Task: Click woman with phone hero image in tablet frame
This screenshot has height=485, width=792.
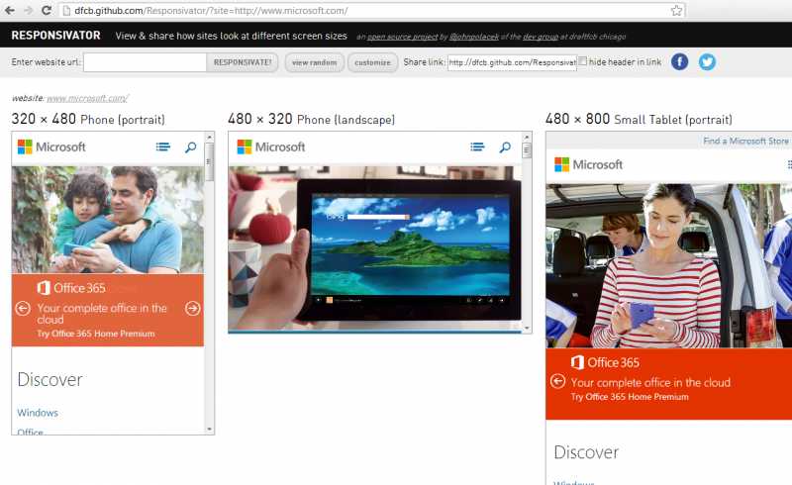Action: [669, 265]
